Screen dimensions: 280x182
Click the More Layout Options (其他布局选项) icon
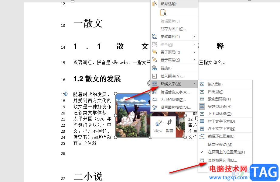coord(202,160)
